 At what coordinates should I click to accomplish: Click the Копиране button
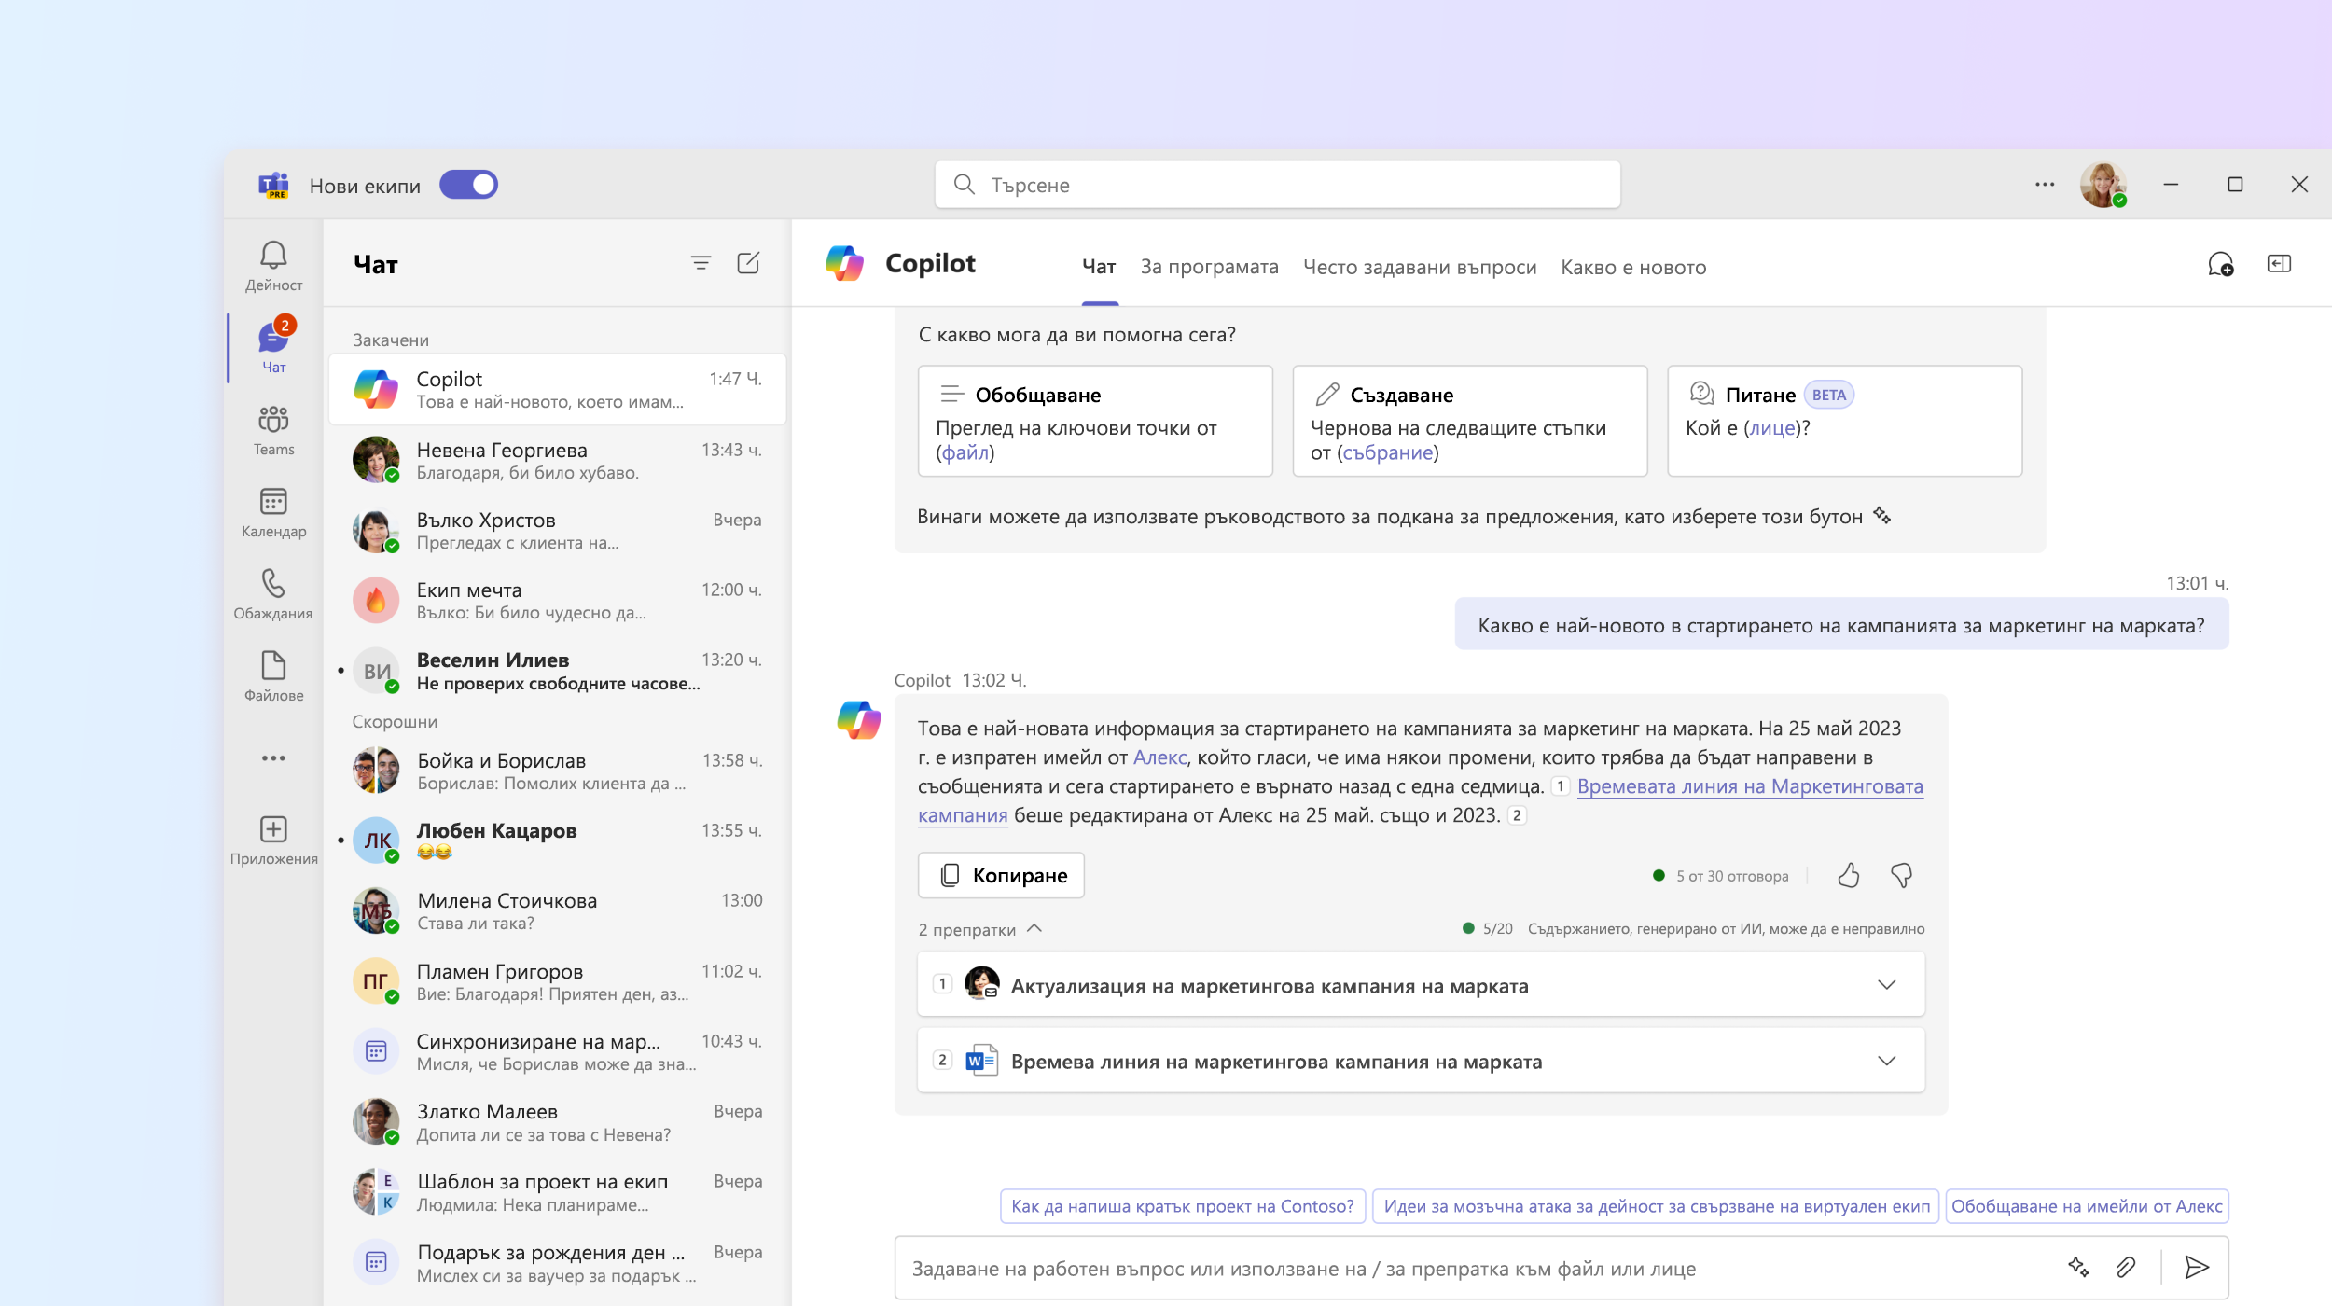pos(1001,875)
